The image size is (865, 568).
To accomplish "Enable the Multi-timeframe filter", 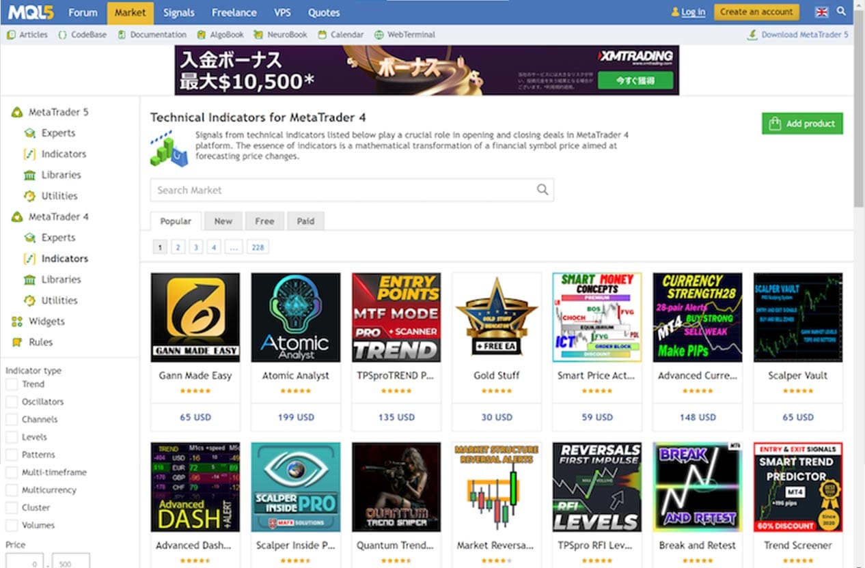I will pyautogui.click(x=12, y=472).
